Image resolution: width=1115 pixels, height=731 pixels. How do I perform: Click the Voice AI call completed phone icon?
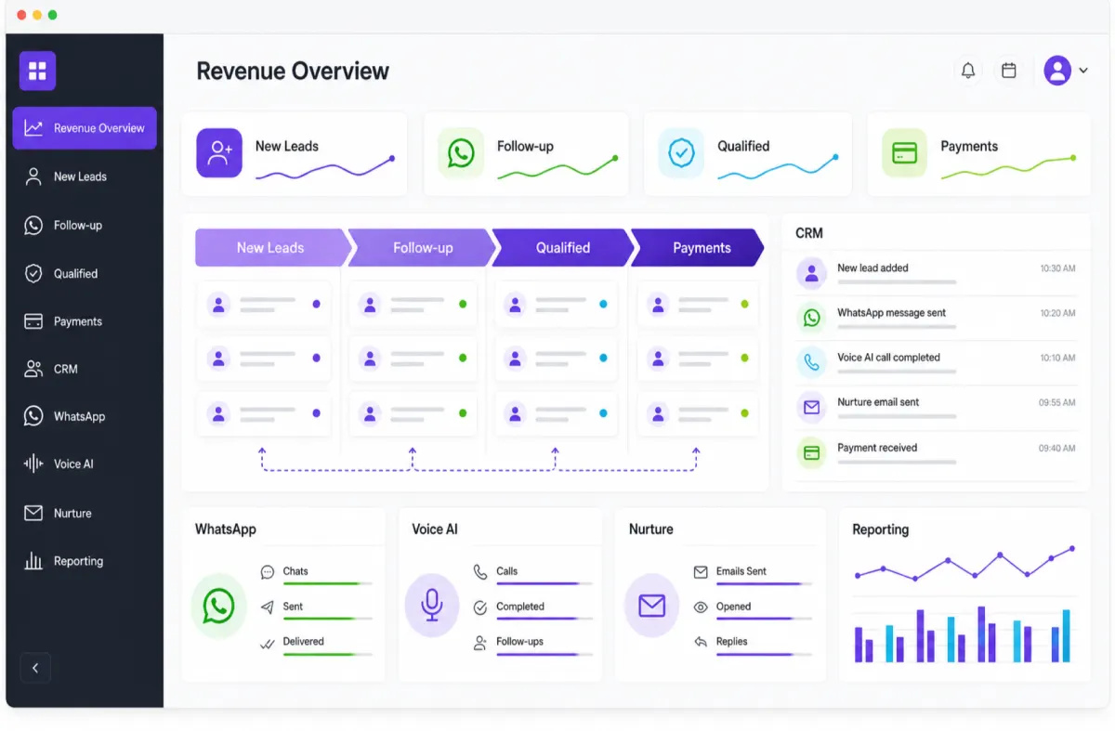click(811, 362)
